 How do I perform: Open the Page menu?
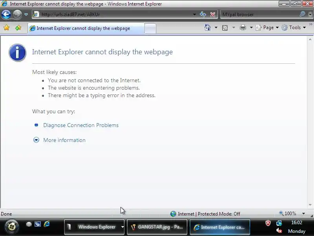point(267,28)
